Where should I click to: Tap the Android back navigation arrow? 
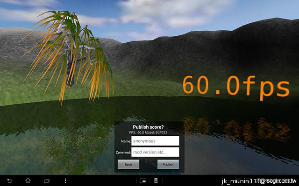tap(9, 180)
